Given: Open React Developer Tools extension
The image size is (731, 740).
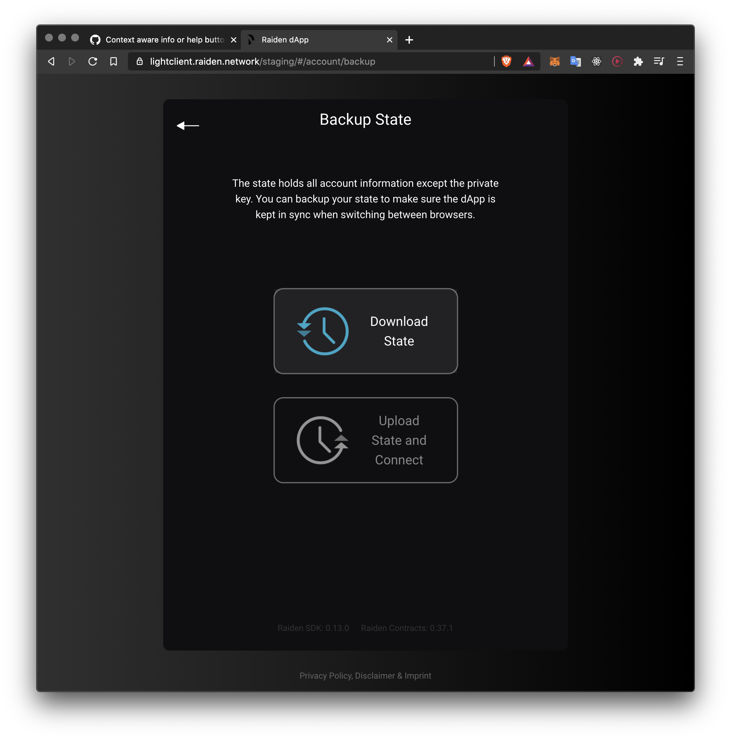Looking at the screenshot, I should (596, 61).
